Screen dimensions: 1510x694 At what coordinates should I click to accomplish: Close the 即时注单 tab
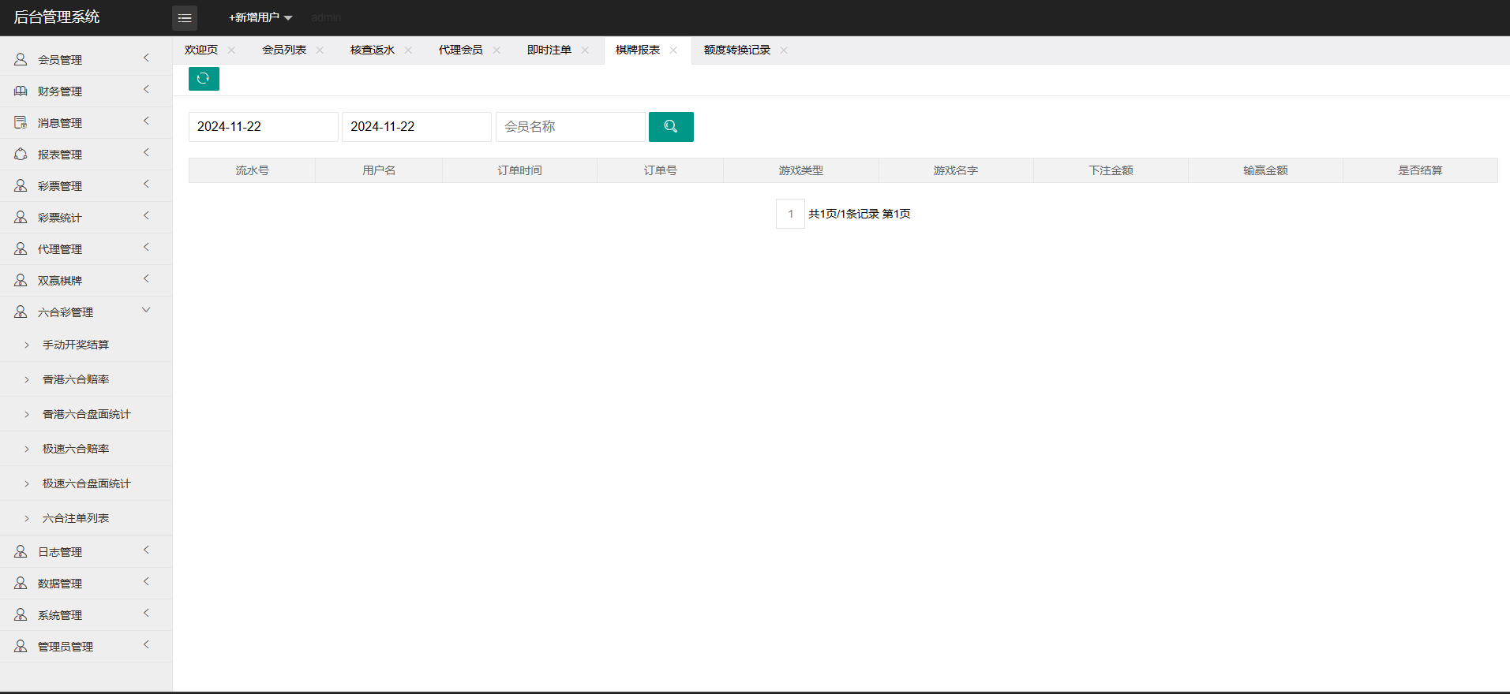pyautogui.click(x=585, y=50)
